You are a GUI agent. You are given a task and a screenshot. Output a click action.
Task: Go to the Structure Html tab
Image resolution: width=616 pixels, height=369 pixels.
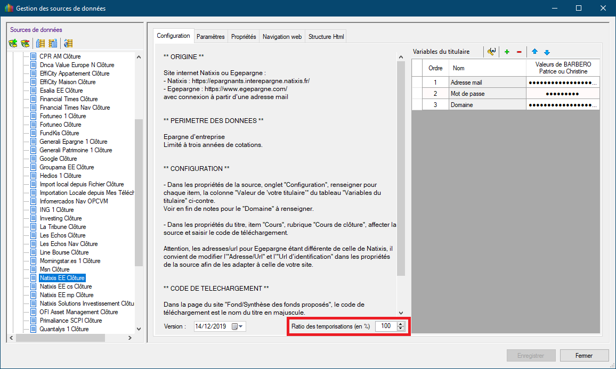pyautogui.click(x=326, y=37)
